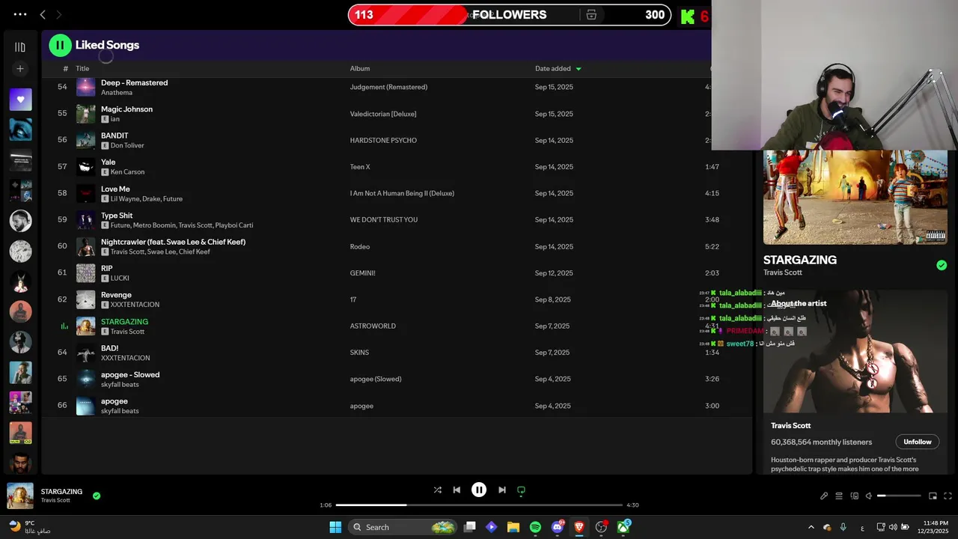The height and width of the screenshot is (539, 958).
Task: Click the Magic Johnson row album art
Action: pyautogui.click(x=85, y=114)
